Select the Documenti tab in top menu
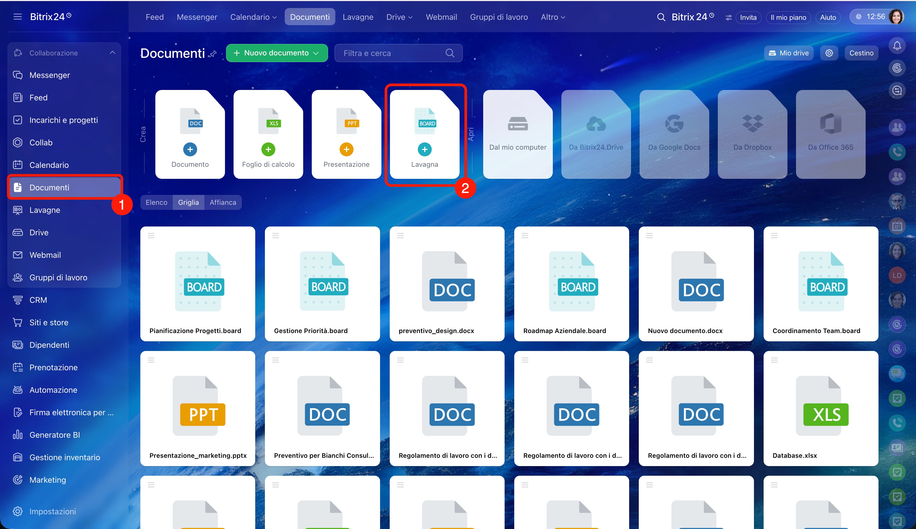The width and height of the screenshot is (916, 529). pos(310,17)
